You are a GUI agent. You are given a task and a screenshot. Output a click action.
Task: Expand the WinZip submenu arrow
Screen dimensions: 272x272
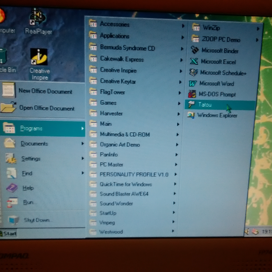pyautogui.click(x=258, y=29)
